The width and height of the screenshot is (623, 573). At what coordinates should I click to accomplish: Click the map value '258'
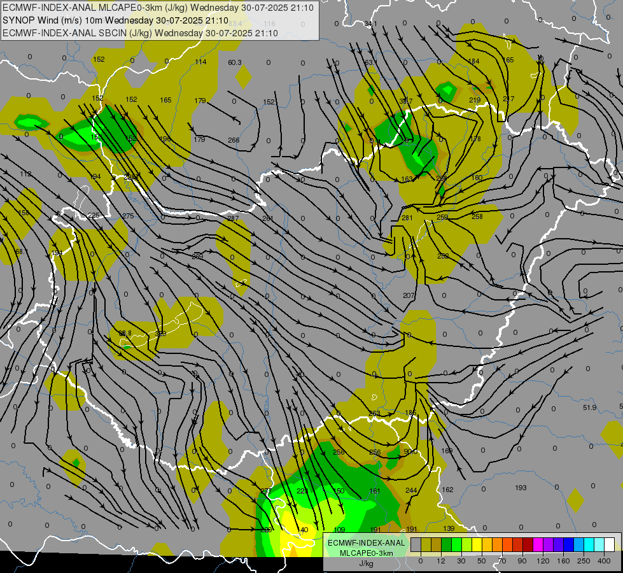(477, 216)
